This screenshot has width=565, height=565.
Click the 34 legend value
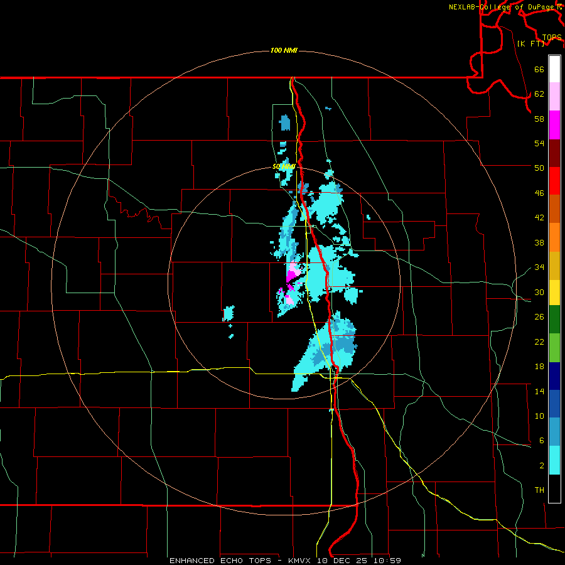(539, 267)
